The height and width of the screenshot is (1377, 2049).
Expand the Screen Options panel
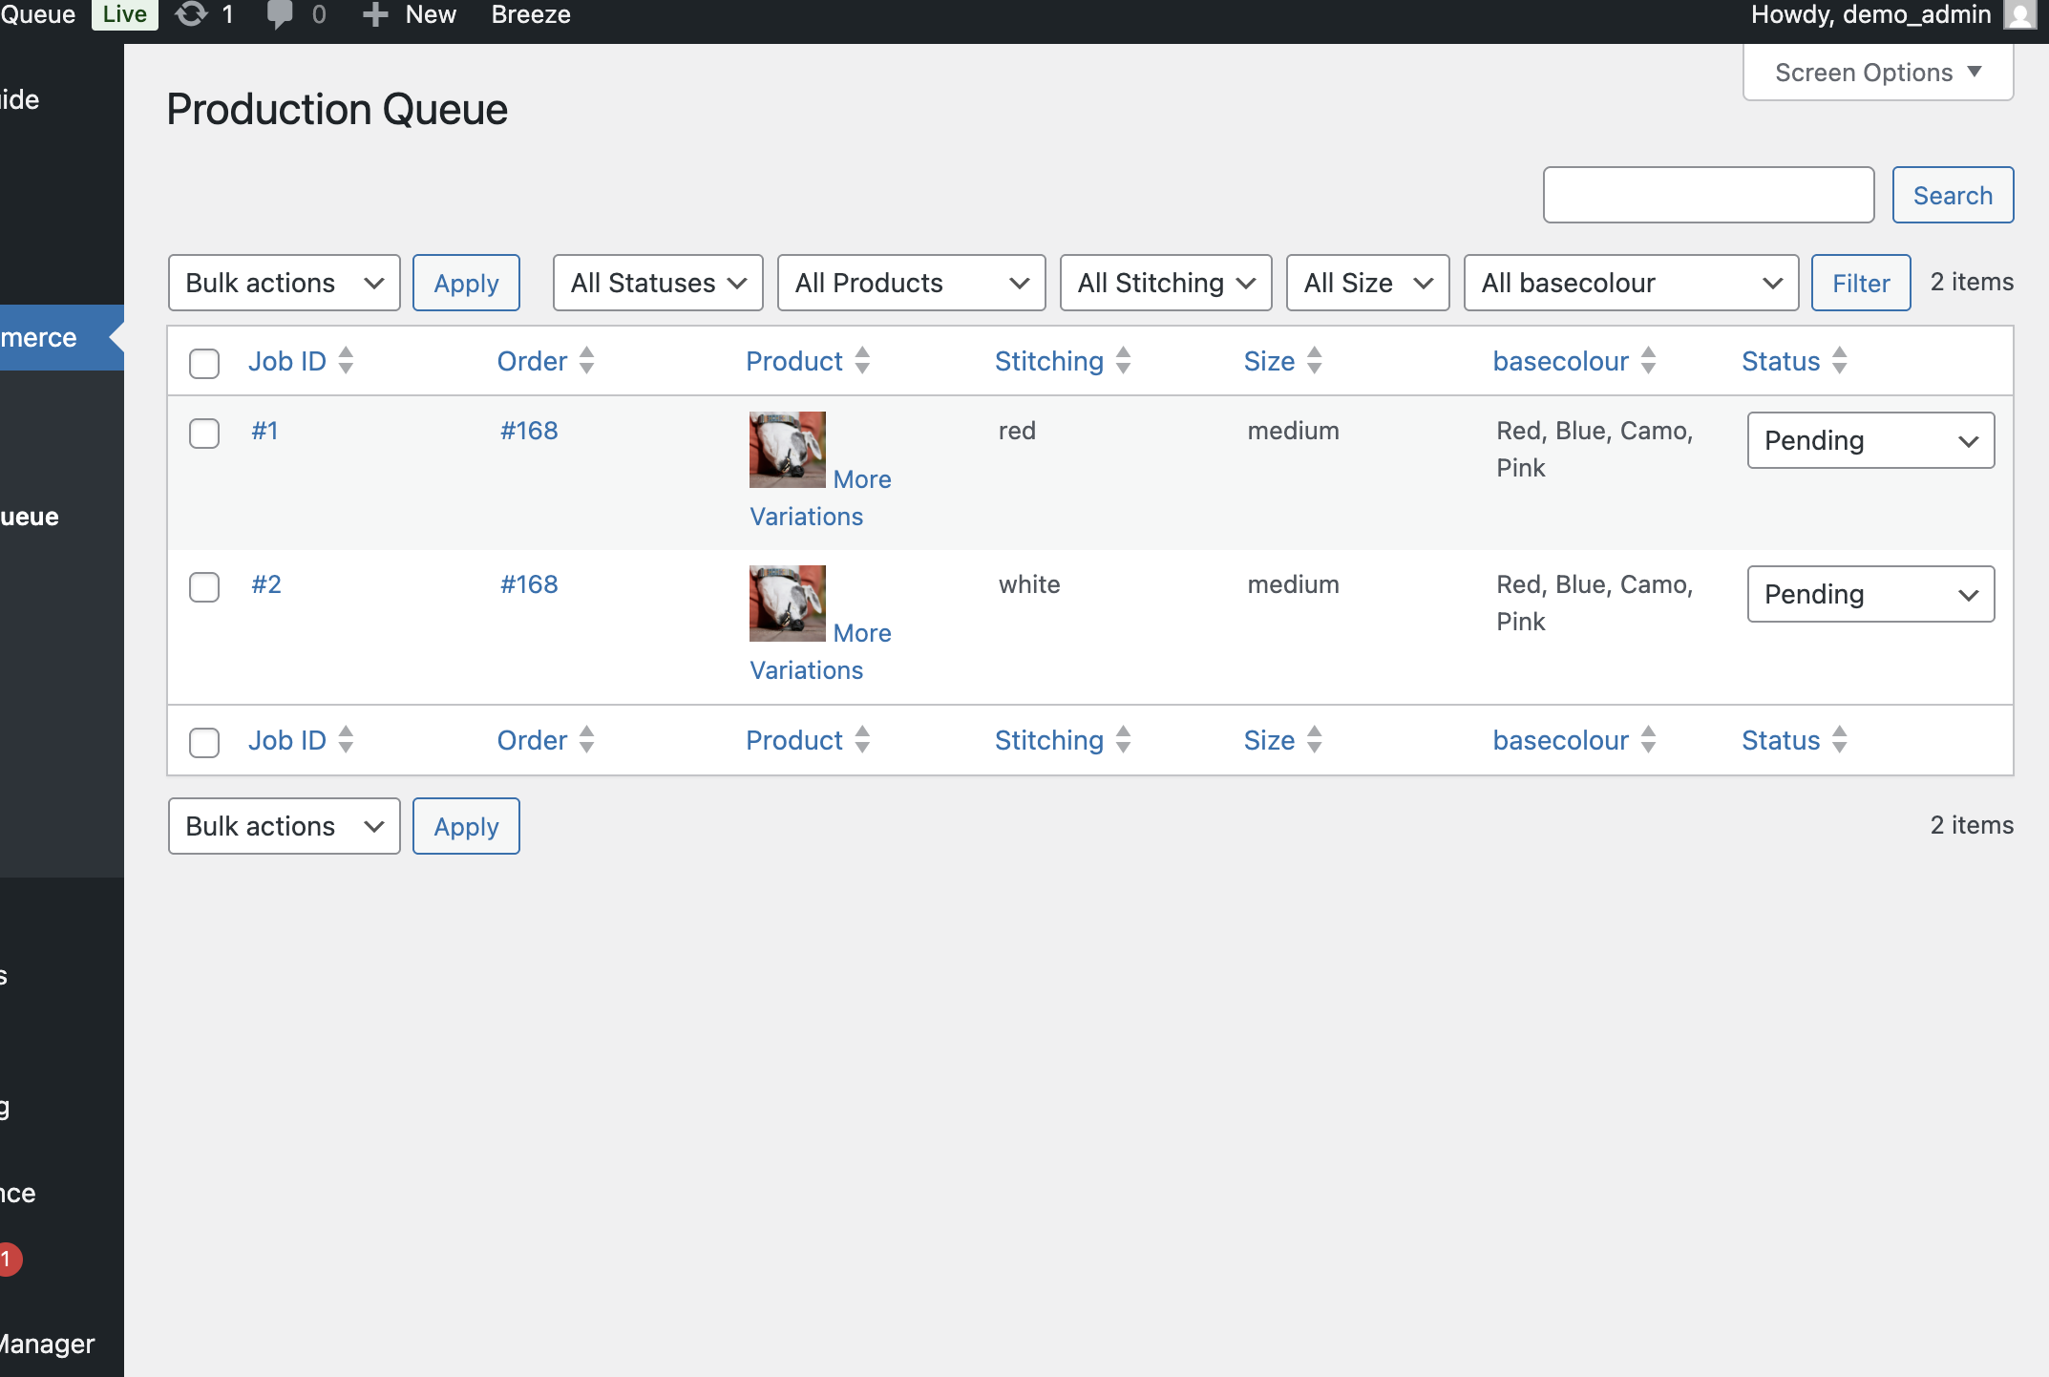[1878, 73]
